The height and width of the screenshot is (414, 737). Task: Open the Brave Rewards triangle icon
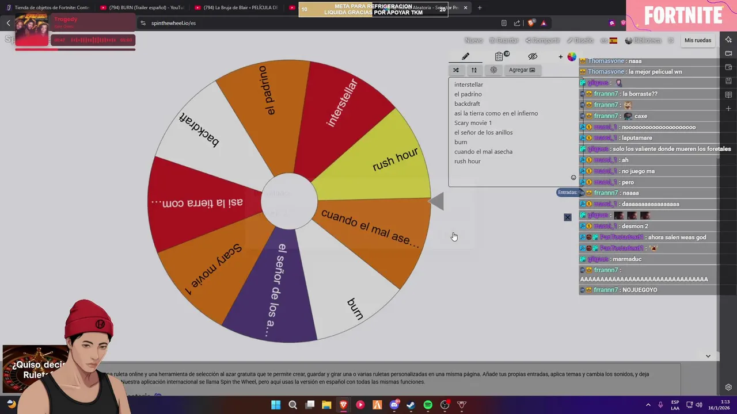[x=544, y=23]
